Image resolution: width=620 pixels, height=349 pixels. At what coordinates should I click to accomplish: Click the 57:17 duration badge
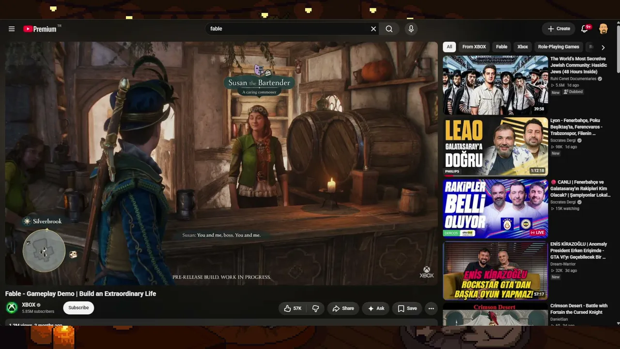pos(539,294)
